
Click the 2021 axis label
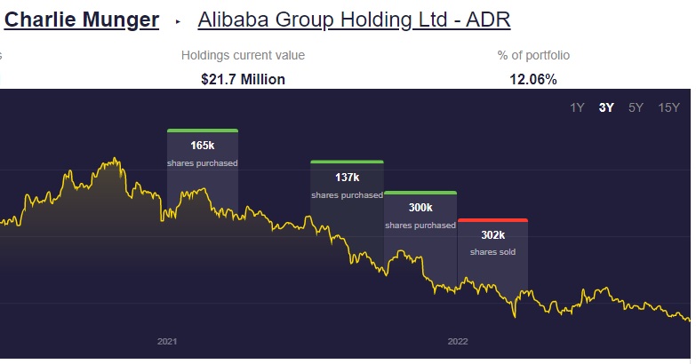coord(167,341)
